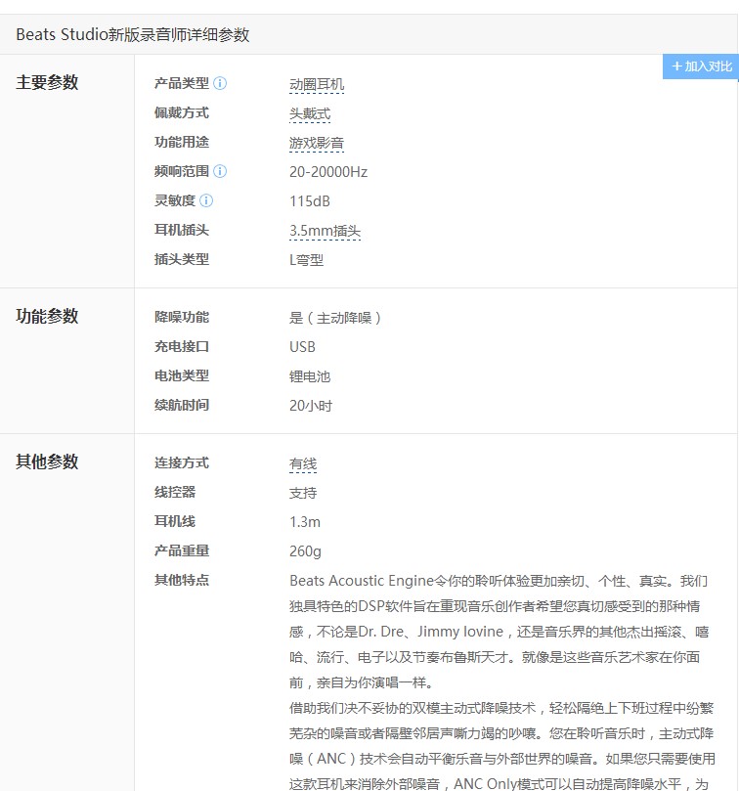The width and height of the screenshot is (739, 791).
Task: Click info icon beside 灵敏度
Action: (206, 200)
